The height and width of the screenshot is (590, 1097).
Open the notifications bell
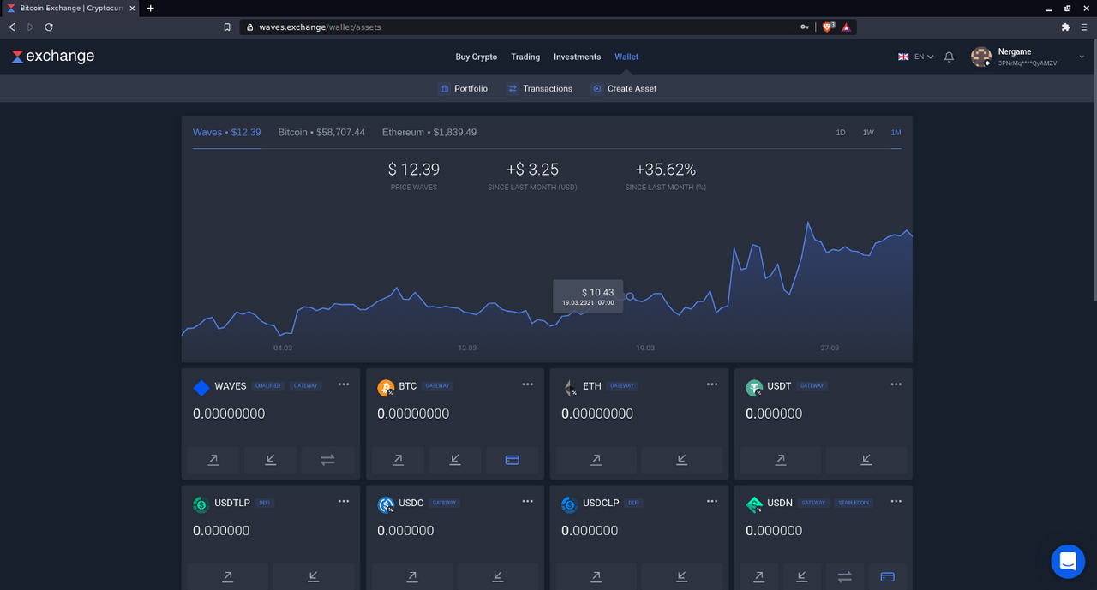pyautogui.click(x=949, y=57)
